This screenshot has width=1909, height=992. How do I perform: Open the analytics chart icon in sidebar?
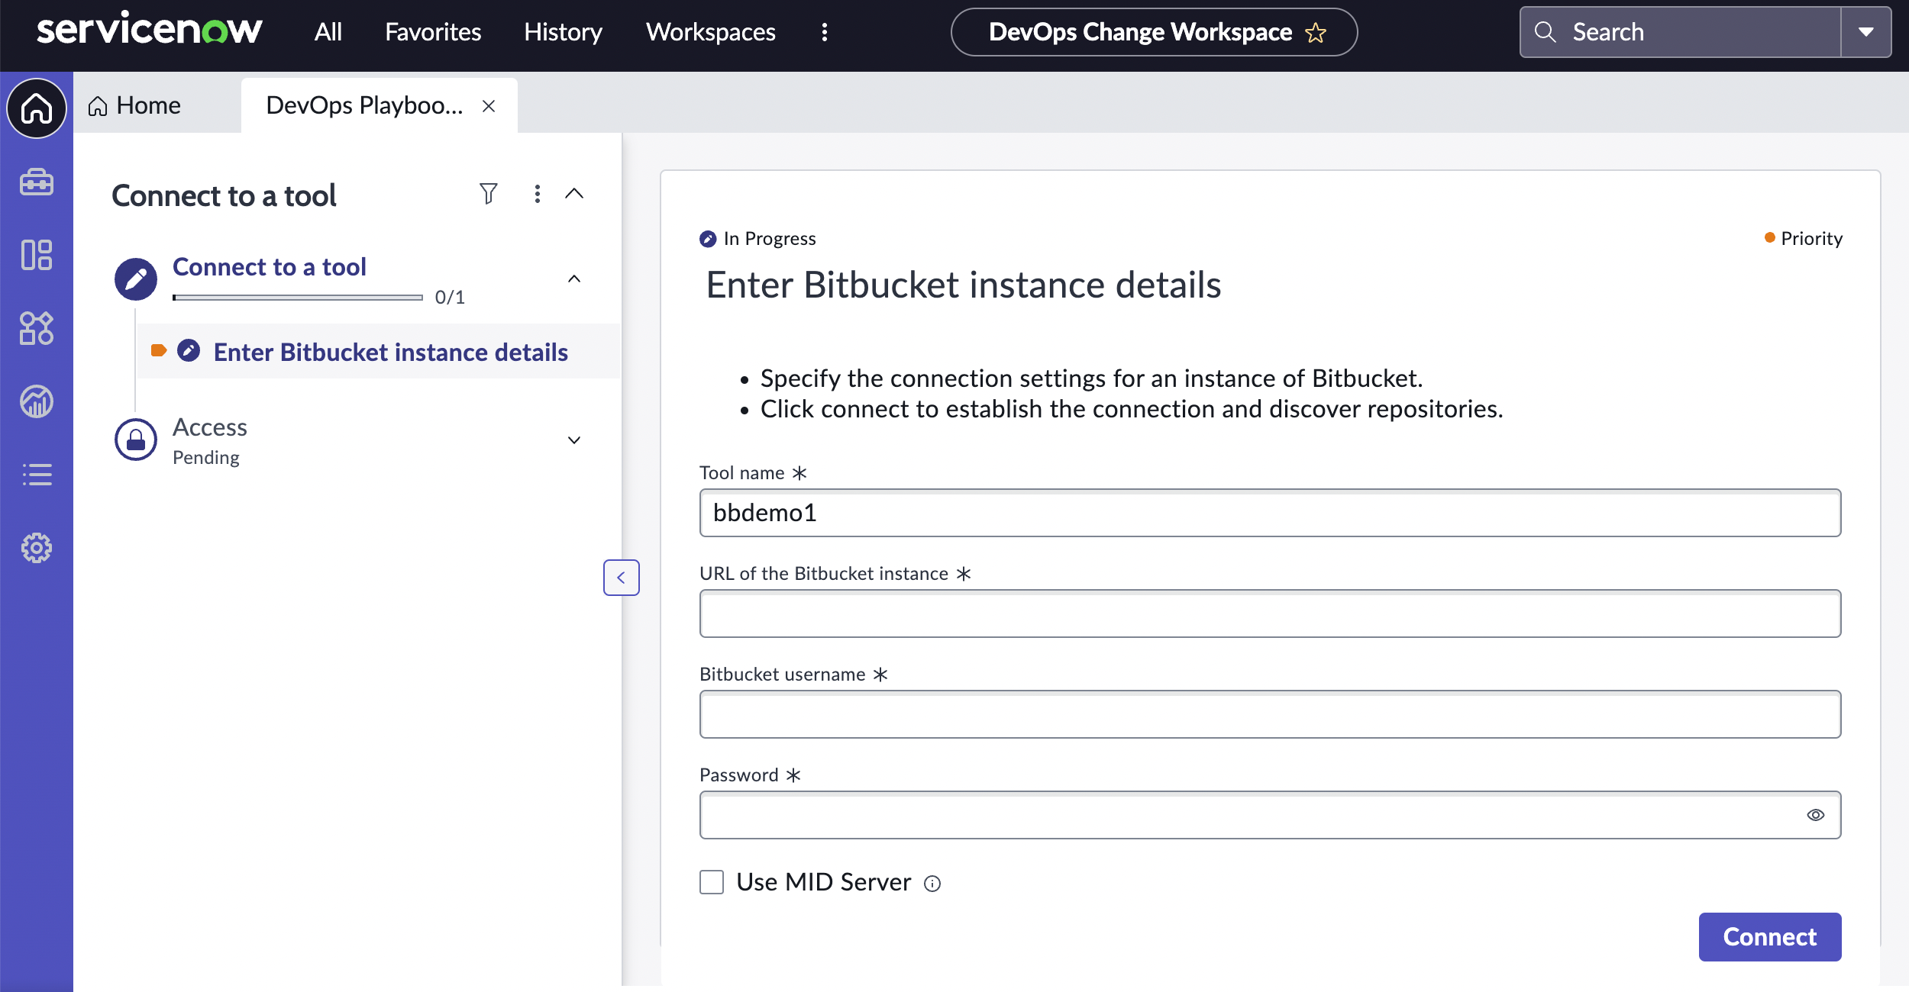(x=37, y=401)
